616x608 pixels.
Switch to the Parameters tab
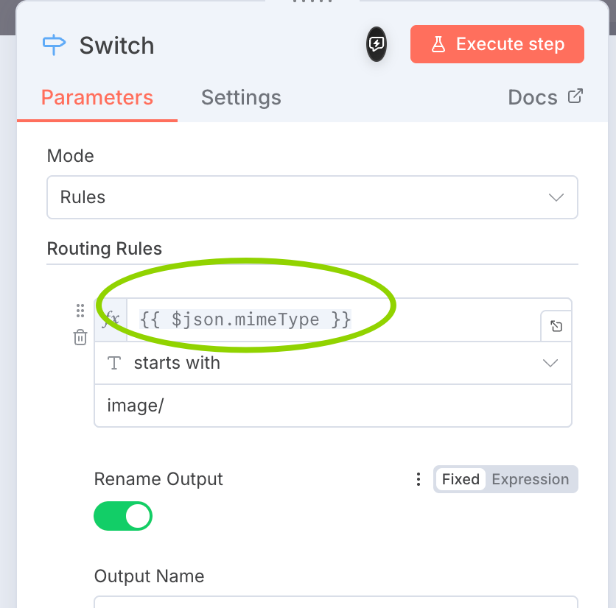[97, 98]
